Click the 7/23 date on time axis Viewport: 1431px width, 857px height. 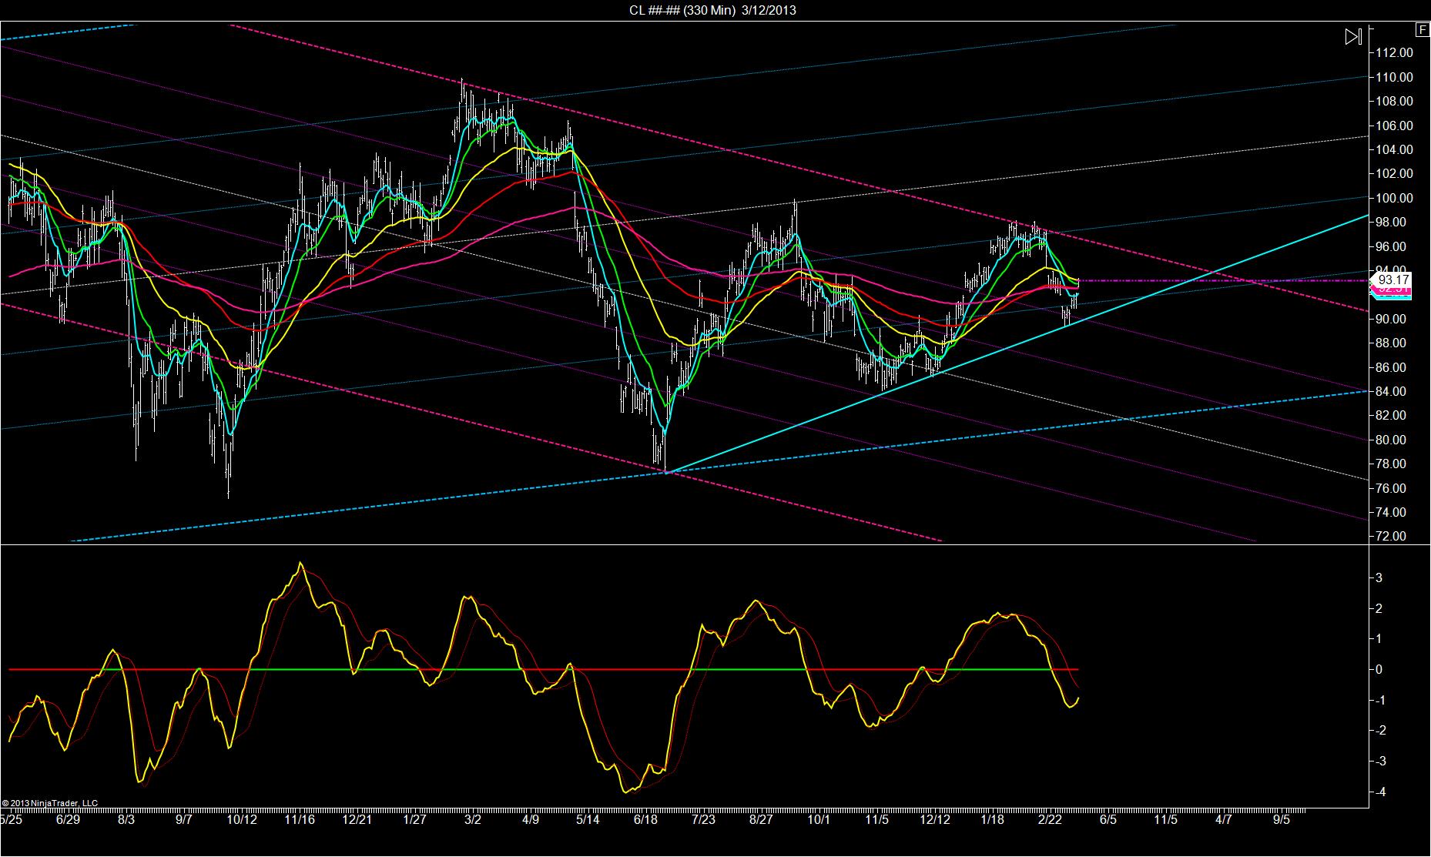703,819
